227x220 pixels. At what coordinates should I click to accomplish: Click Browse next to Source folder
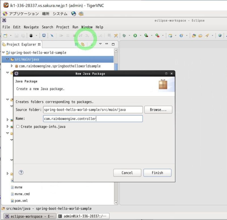click(x=158, y=110)
